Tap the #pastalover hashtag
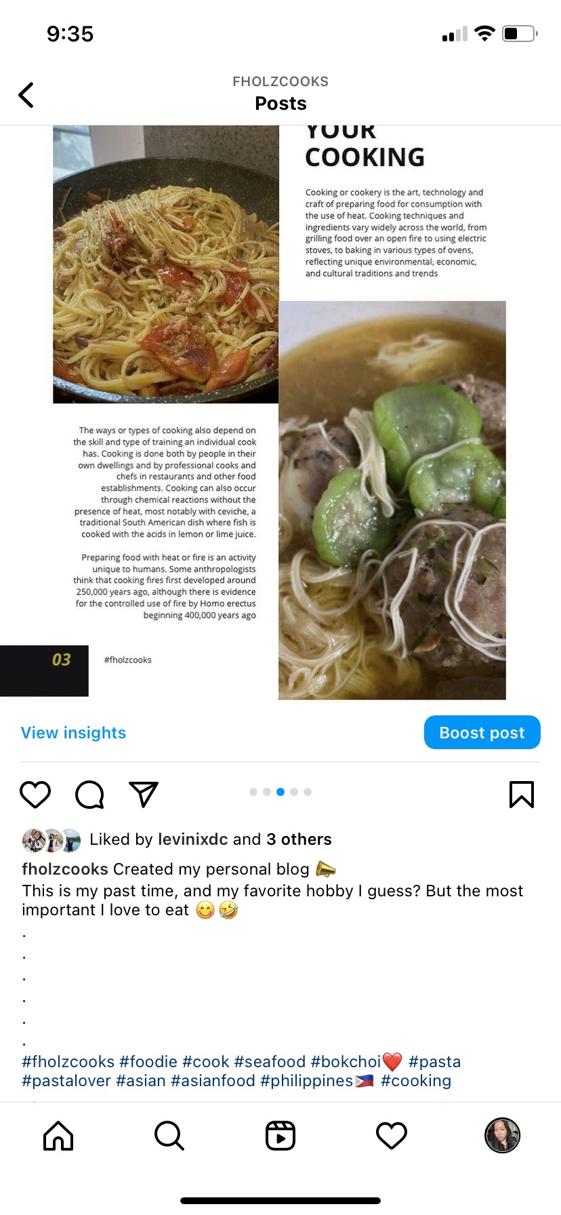The height and width of the screenshot is (1215, 561). pyautogui.click(x=66, y=1080)
